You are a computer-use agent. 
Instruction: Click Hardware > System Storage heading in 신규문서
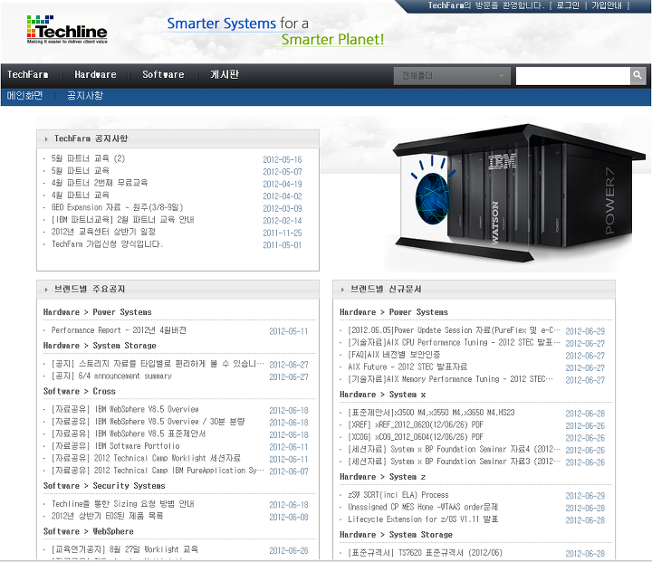(396, 535)
